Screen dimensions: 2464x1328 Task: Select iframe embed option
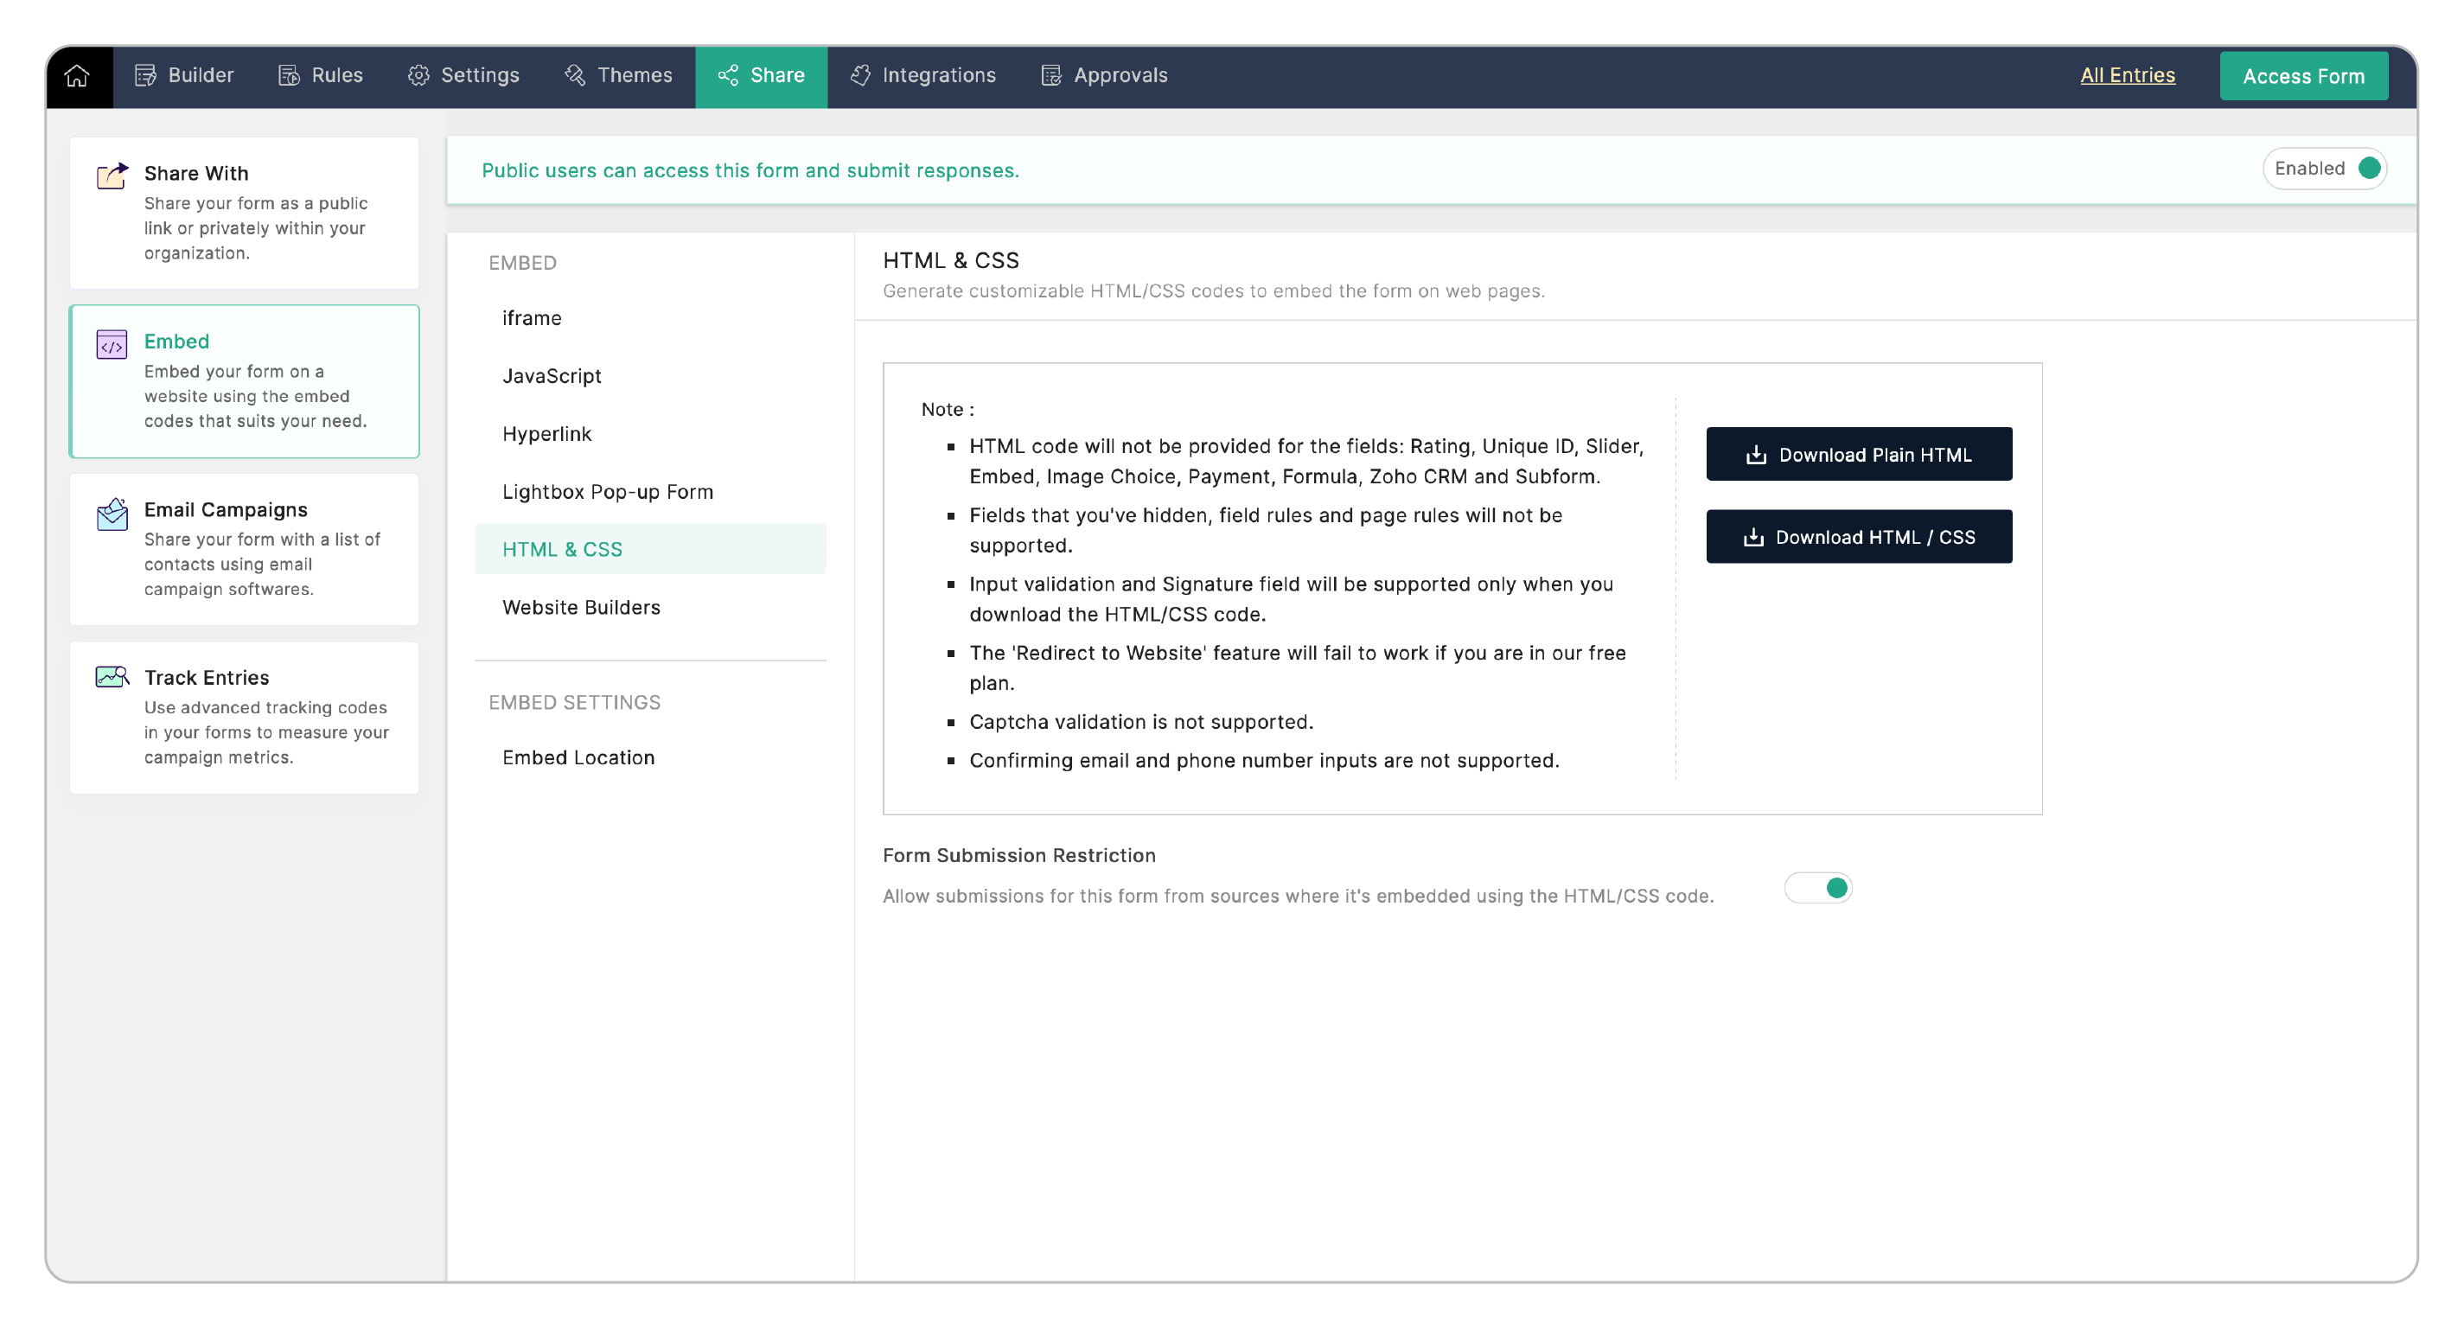(x=532, y=317)
